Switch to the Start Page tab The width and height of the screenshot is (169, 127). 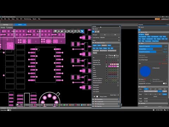(6, 25)
